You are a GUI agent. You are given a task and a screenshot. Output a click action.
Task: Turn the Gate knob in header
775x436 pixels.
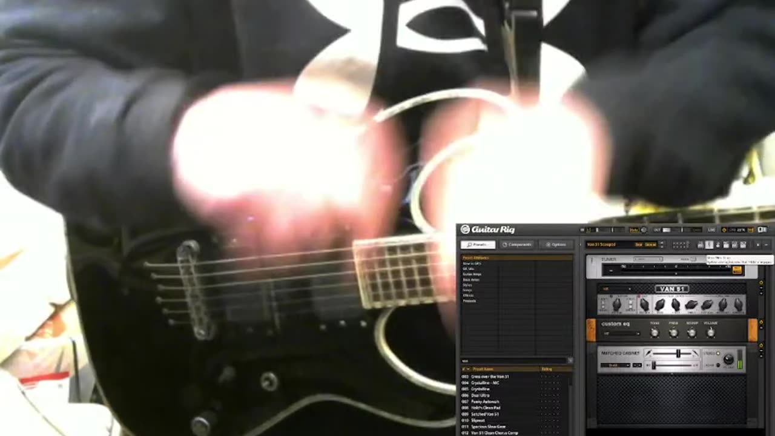pyautogui.click(x=643, y=230)
